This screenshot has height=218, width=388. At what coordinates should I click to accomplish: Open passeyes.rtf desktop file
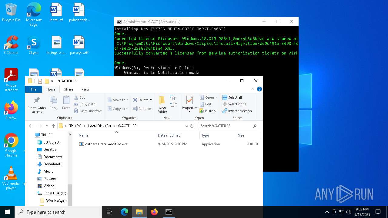point(79,45)
